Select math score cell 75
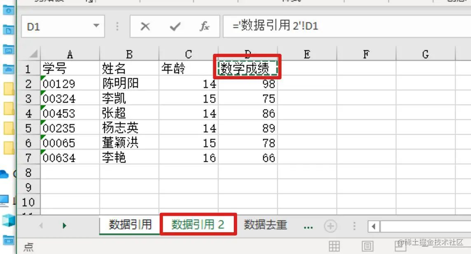The image size is (471, 254). click(248, 98)
